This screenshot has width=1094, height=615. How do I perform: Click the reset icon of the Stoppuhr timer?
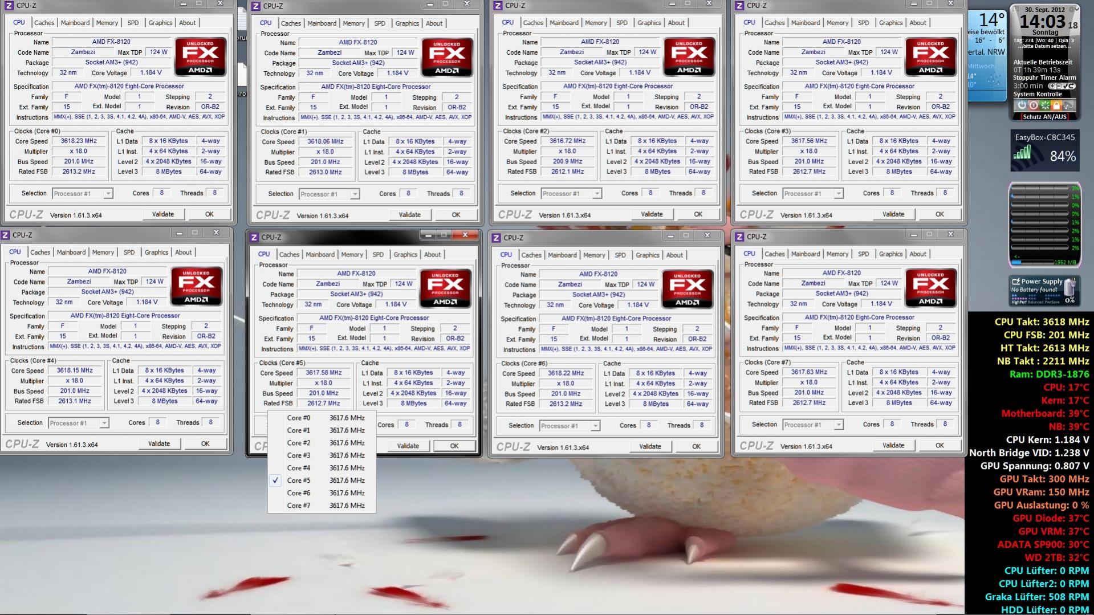(x=1072, y=86)
